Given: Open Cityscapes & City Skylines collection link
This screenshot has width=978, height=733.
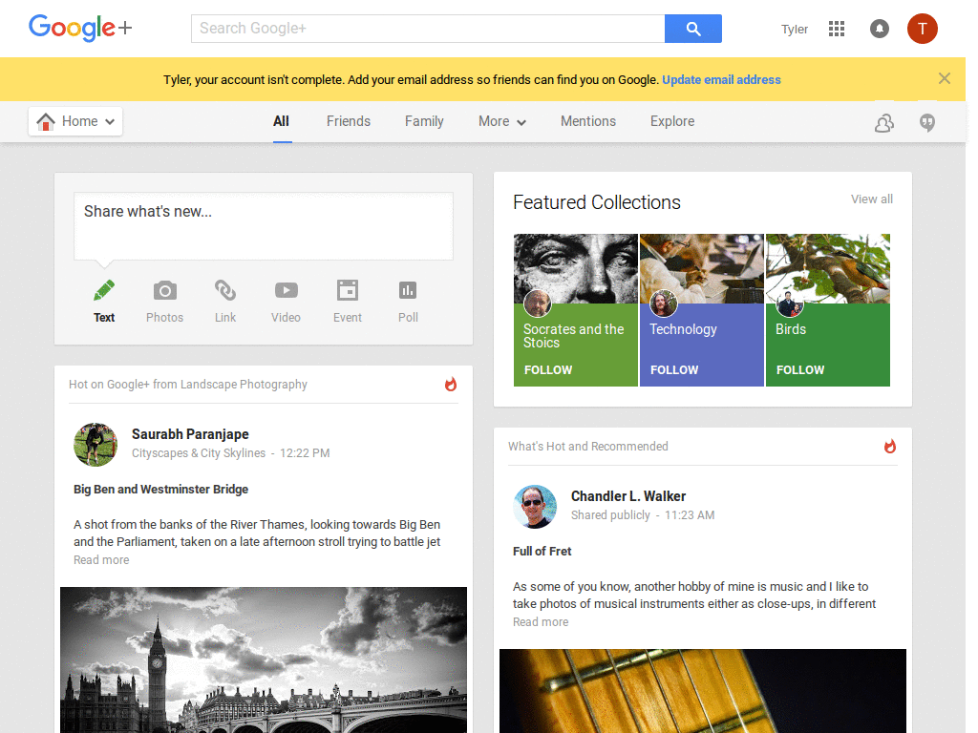Looking at the screenshot, I should coord(199,453).
